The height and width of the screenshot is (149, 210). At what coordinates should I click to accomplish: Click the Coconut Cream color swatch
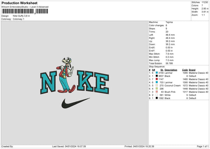[157, 85]
